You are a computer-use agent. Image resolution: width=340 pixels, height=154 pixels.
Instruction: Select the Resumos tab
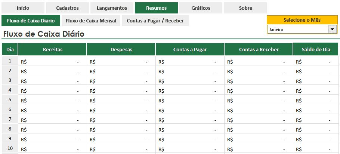[157, 8]
